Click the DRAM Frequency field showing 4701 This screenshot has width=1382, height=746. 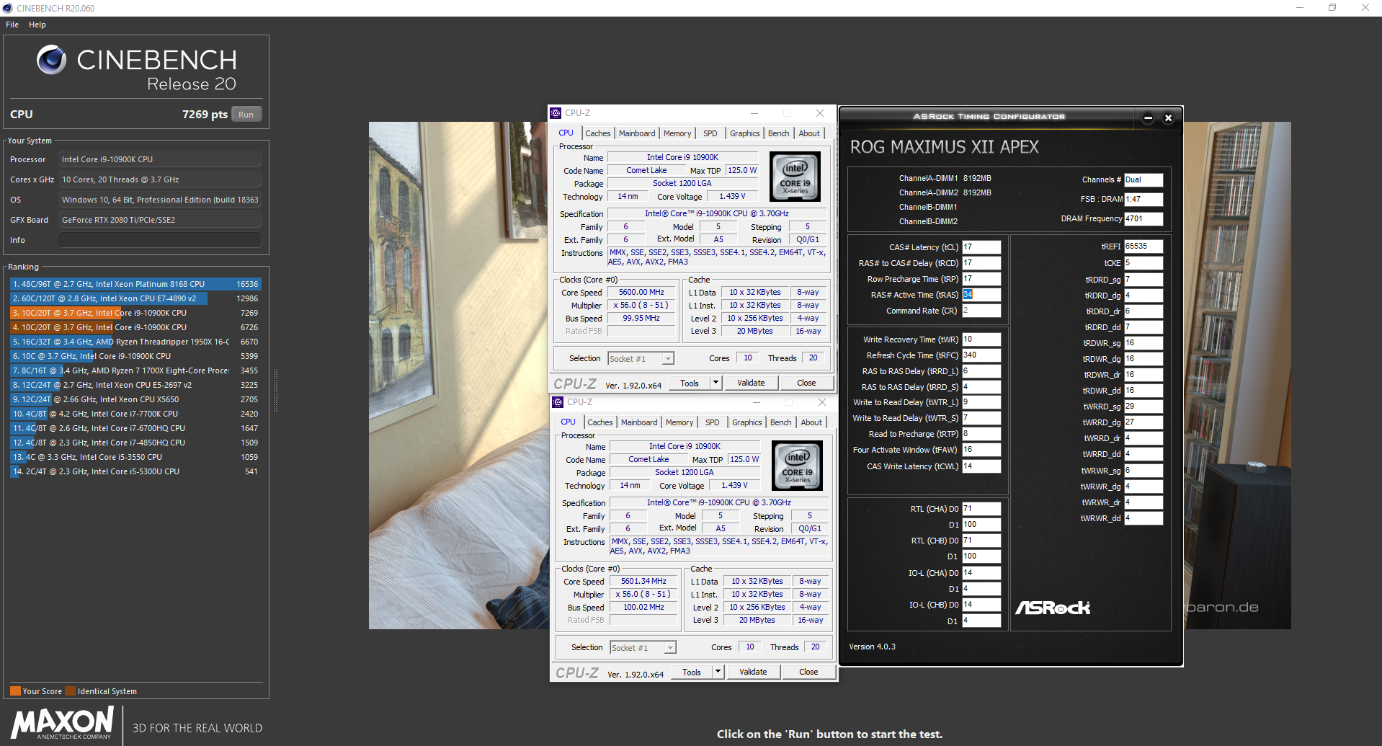click(1144, 218)
